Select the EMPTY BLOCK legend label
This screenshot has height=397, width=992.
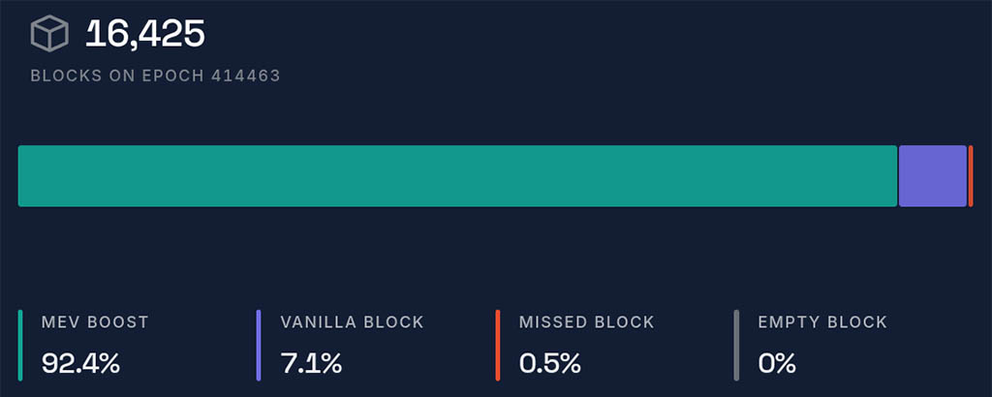[822, 322]
